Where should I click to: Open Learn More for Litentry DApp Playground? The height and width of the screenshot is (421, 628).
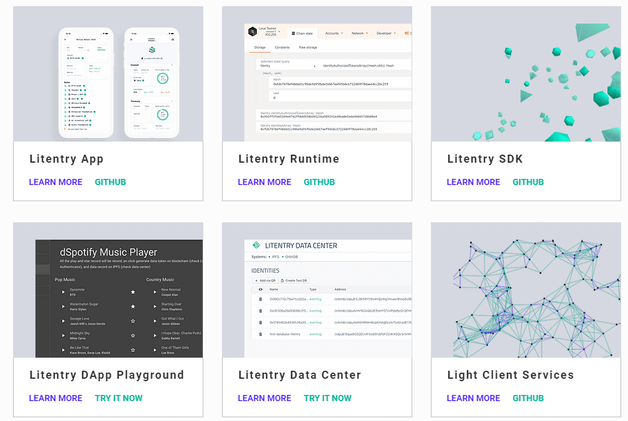pos(55,398)
